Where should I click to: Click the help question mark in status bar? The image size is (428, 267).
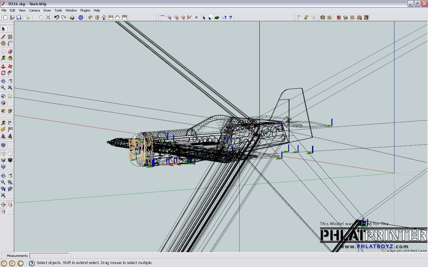pyautogui.click(x=32, y=263)
